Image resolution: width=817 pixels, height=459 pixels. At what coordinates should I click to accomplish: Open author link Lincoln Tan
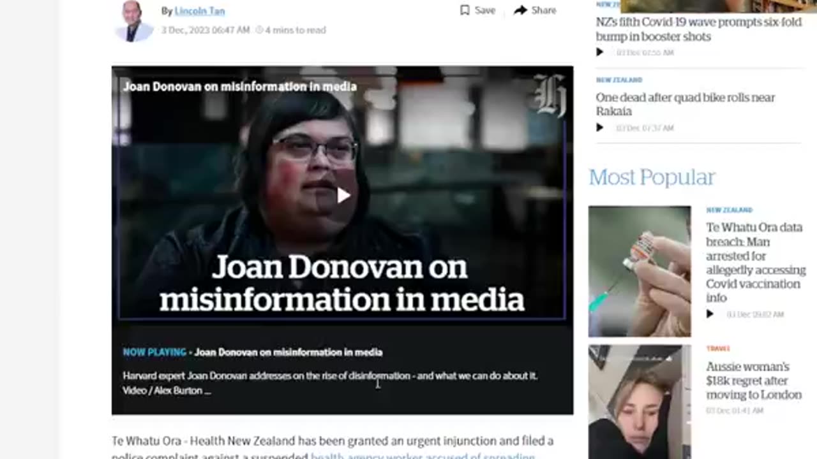[200, 11]
